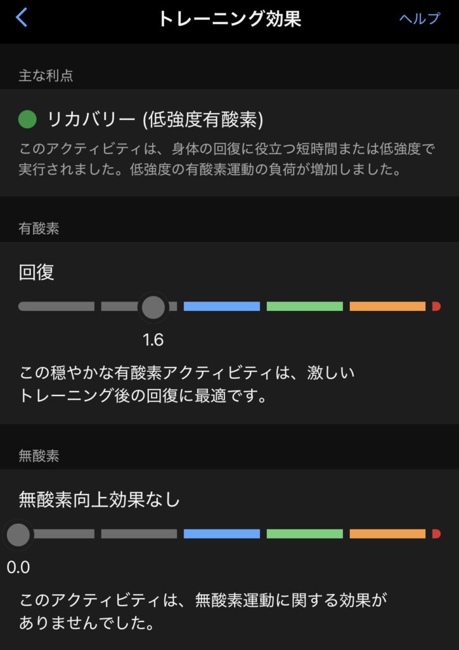This screenshot has height=650, width=459.
Task: Click the red end cap on anaerobic bar
Action: 436,534
